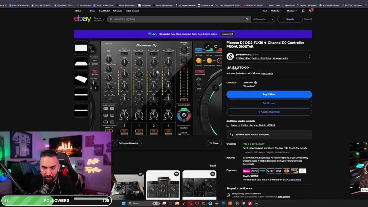Image resolution: width=368 pixels, height=207 pixels.
Task: Heart the third similar item card
Action: (212, 174)
